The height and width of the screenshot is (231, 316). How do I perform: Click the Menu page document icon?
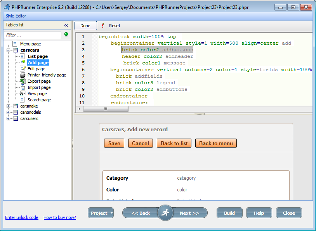click(x=15, y=44)
